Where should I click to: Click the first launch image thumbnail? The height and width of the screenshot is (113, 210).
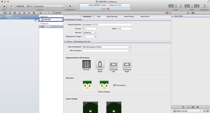(90, 107)
